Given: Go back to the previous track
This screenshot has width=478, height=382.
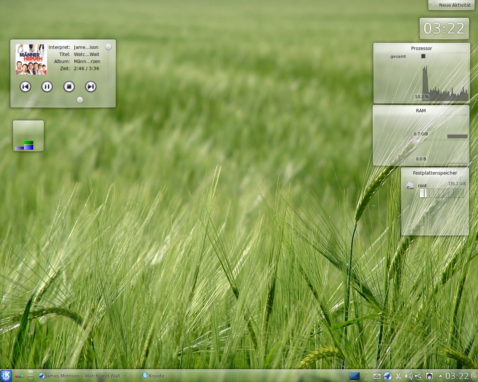Looking at the screenshot, I should (25, 87).
